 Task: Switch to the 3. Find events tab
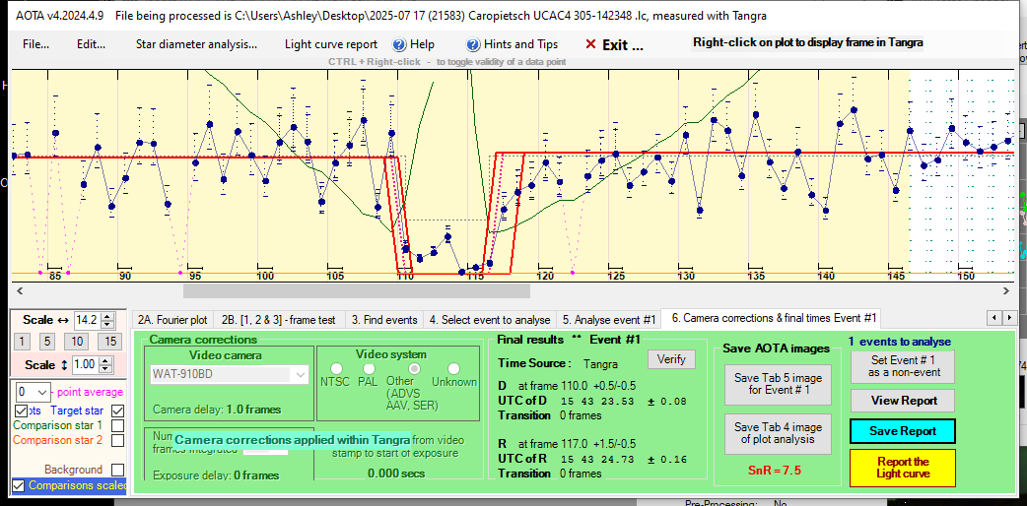pos(390,320)
